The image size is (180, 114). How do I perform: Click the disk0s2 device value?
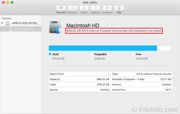pos(105,90)
